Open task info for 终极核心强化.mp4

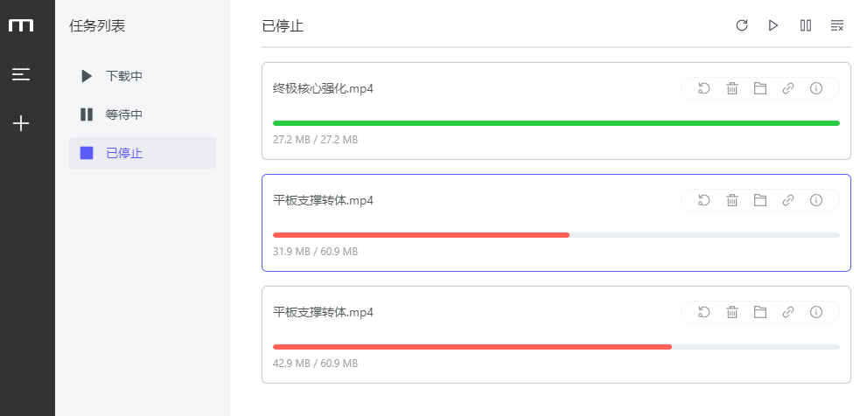pyautogui.click(x=816, y=88)
